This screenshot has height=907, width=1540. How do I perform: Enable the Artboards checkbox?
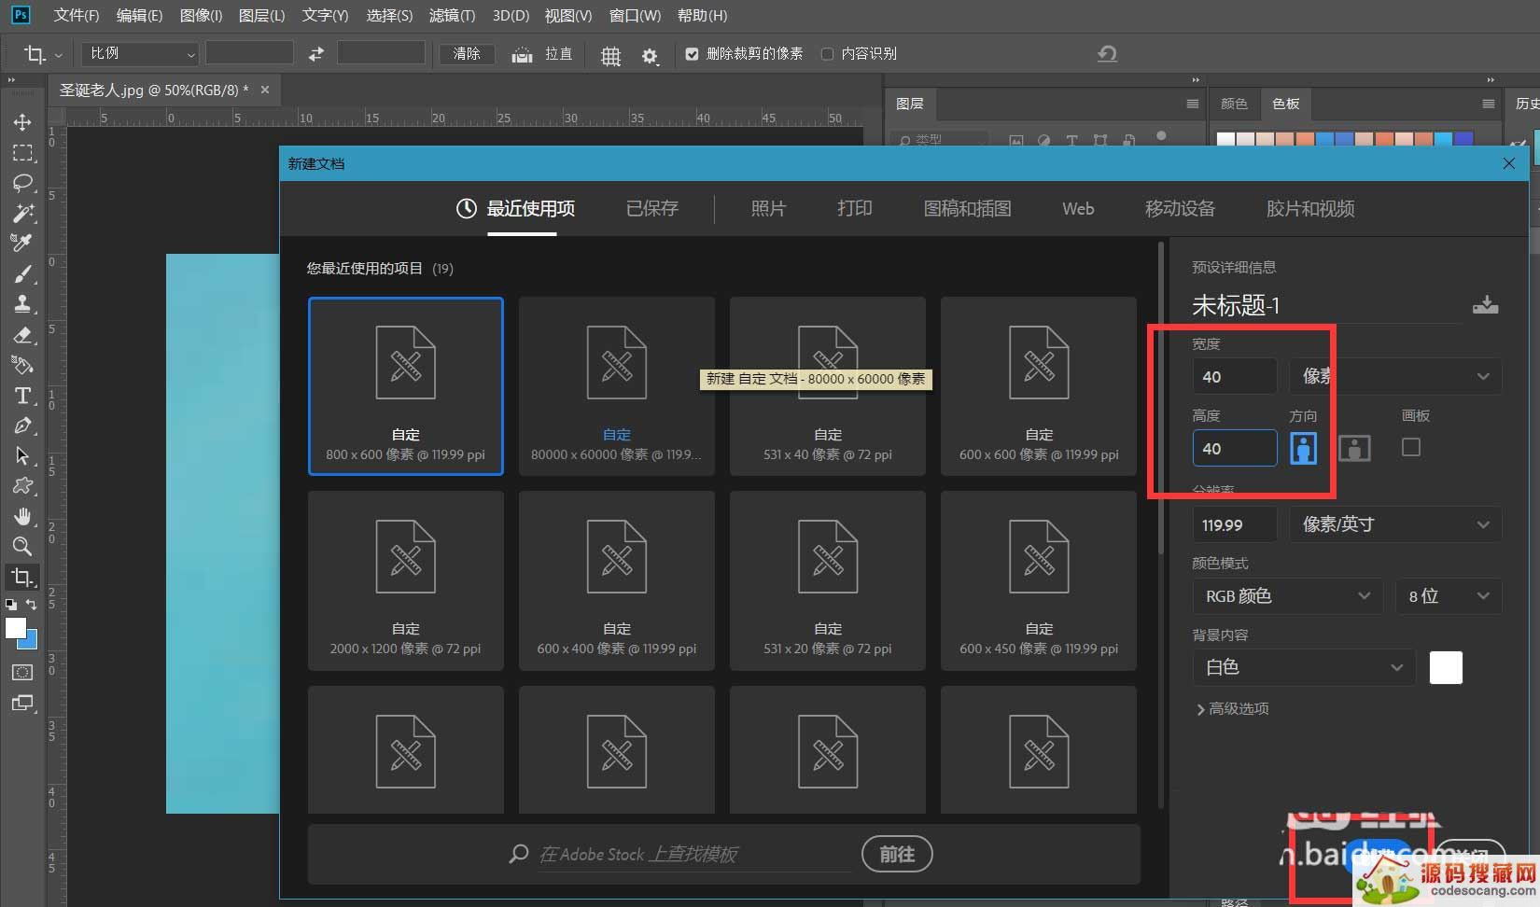click(1411, 447)
